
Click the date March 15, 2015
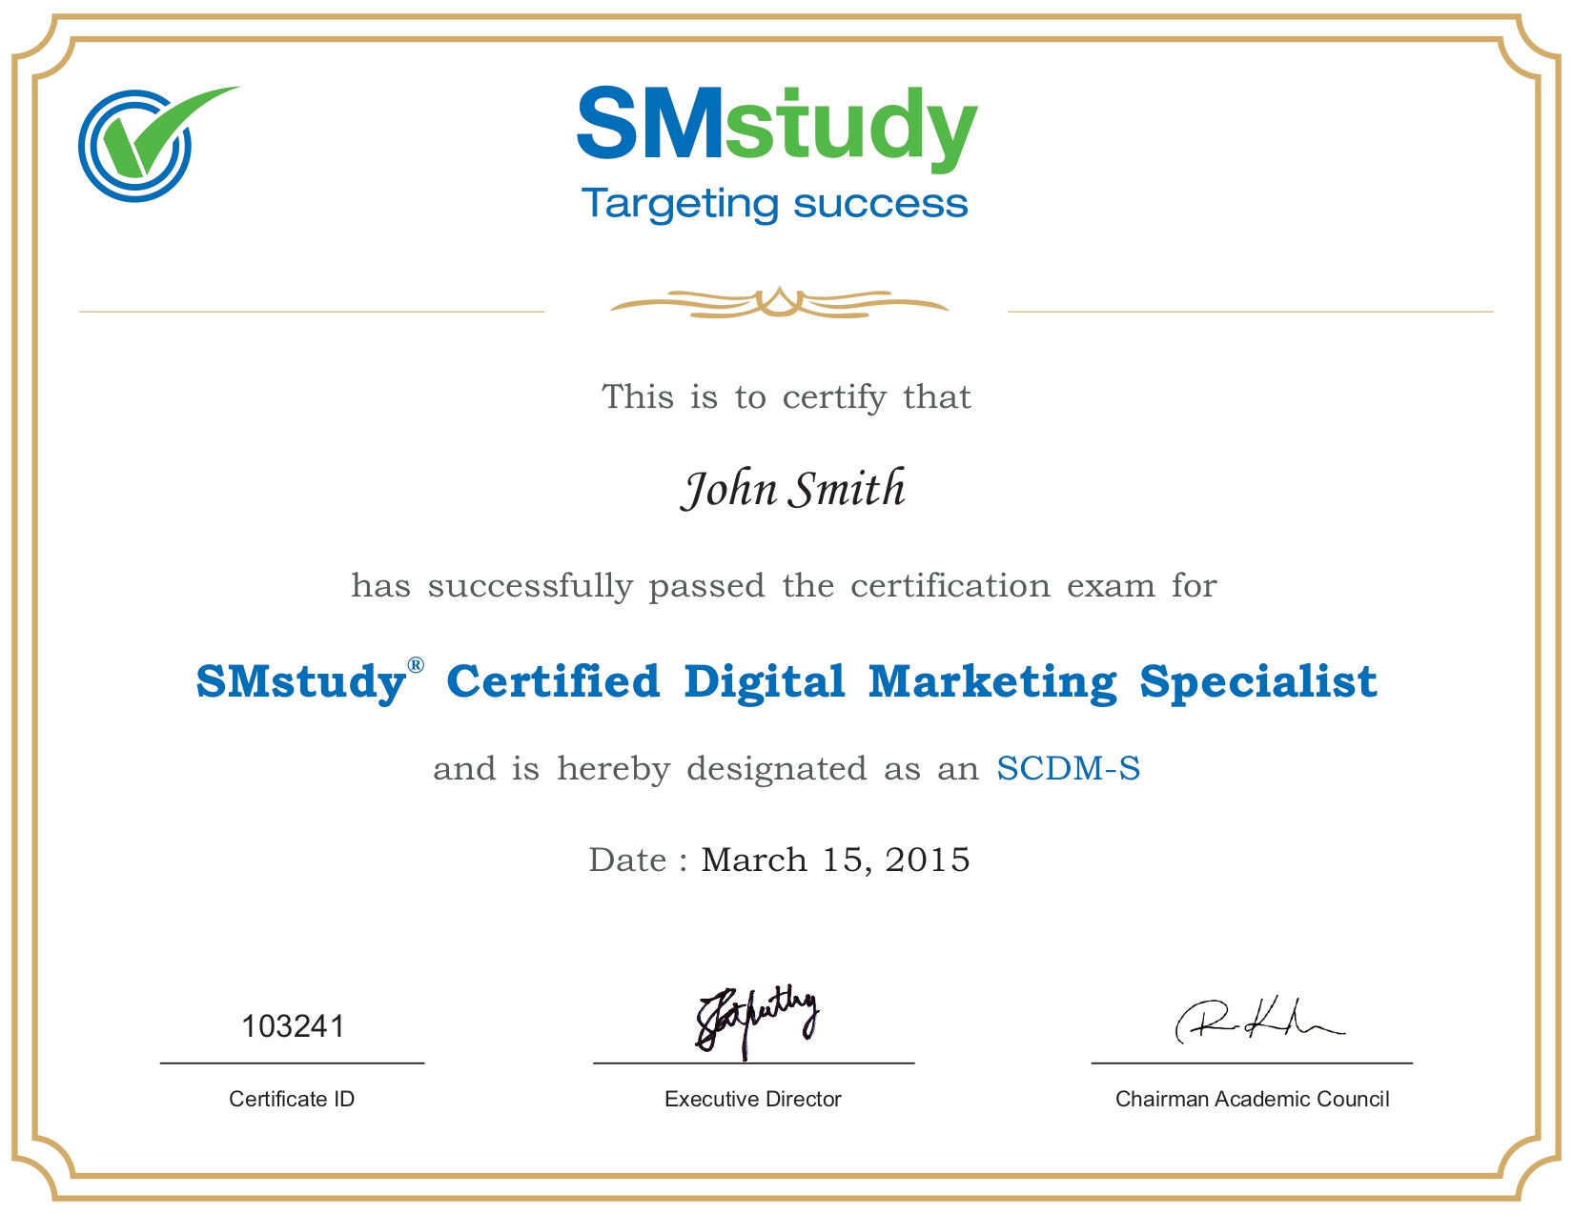click(x=836, y=860)
